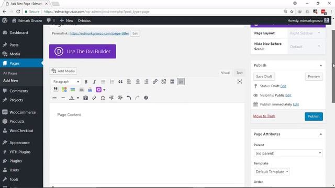Viewport: 335px width, 188px height.
Task: Click the insert link icon
Action: pos(155,81)
